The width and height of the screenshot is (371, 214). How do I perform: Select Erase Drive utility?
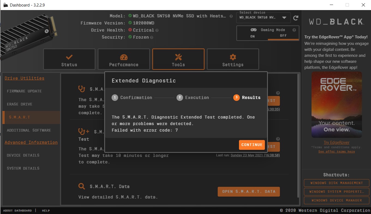20,104
